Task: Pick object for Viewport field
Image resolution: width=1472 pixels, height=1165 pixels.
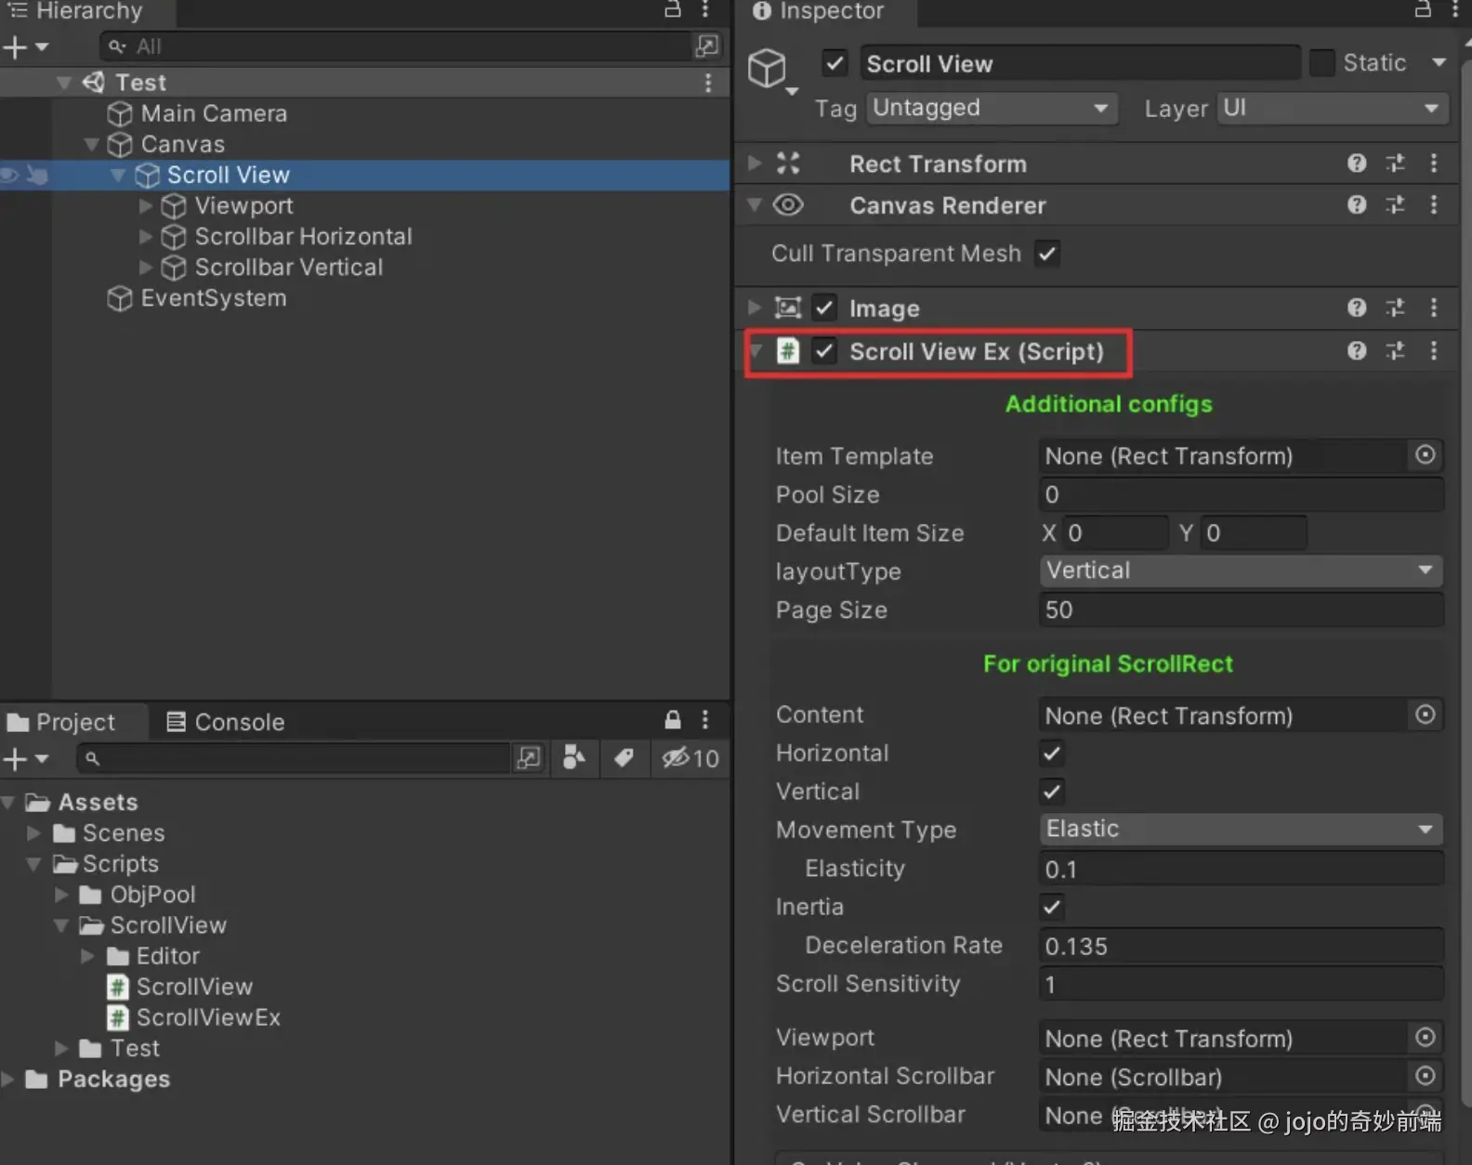Action: point(1426,1037)
